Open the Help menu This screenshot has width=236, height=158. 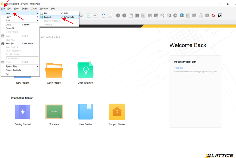(x=53, y=9)
